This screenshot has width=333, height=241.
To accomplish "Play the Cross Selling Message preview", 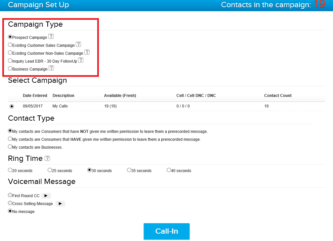I will pos(60,203).
